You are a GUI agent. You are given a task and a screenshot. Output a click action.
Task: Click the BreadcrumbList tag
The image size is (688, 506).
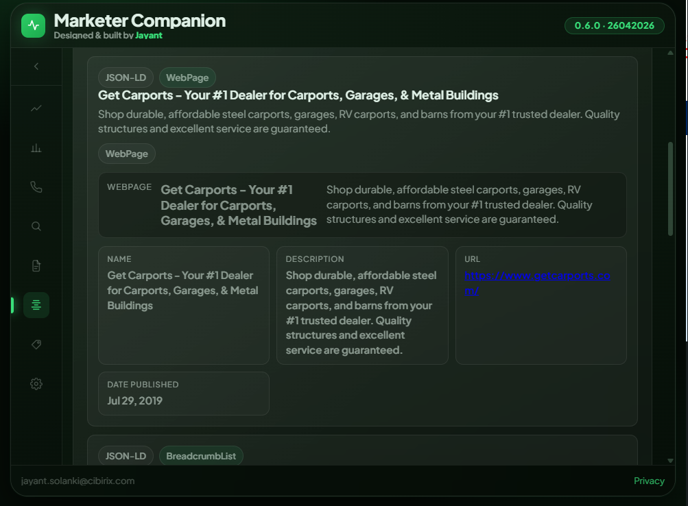point(201,456)
